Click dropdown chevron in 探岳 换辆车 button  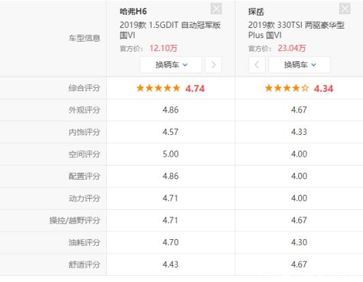[x=313, y=65]
